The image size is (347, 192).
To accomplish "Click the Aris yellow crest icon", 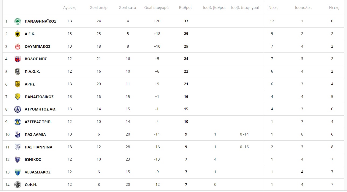I will (x=17, y=84).
